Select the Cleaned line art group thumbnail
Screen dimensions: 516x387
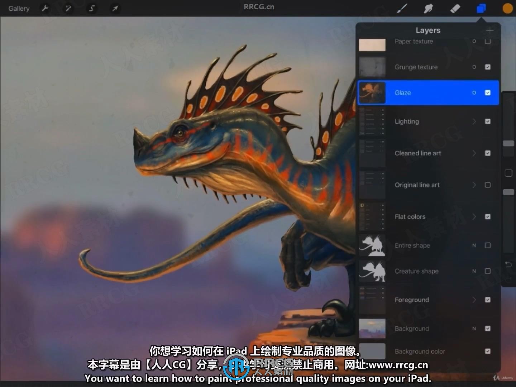click(x=372, y=153)
